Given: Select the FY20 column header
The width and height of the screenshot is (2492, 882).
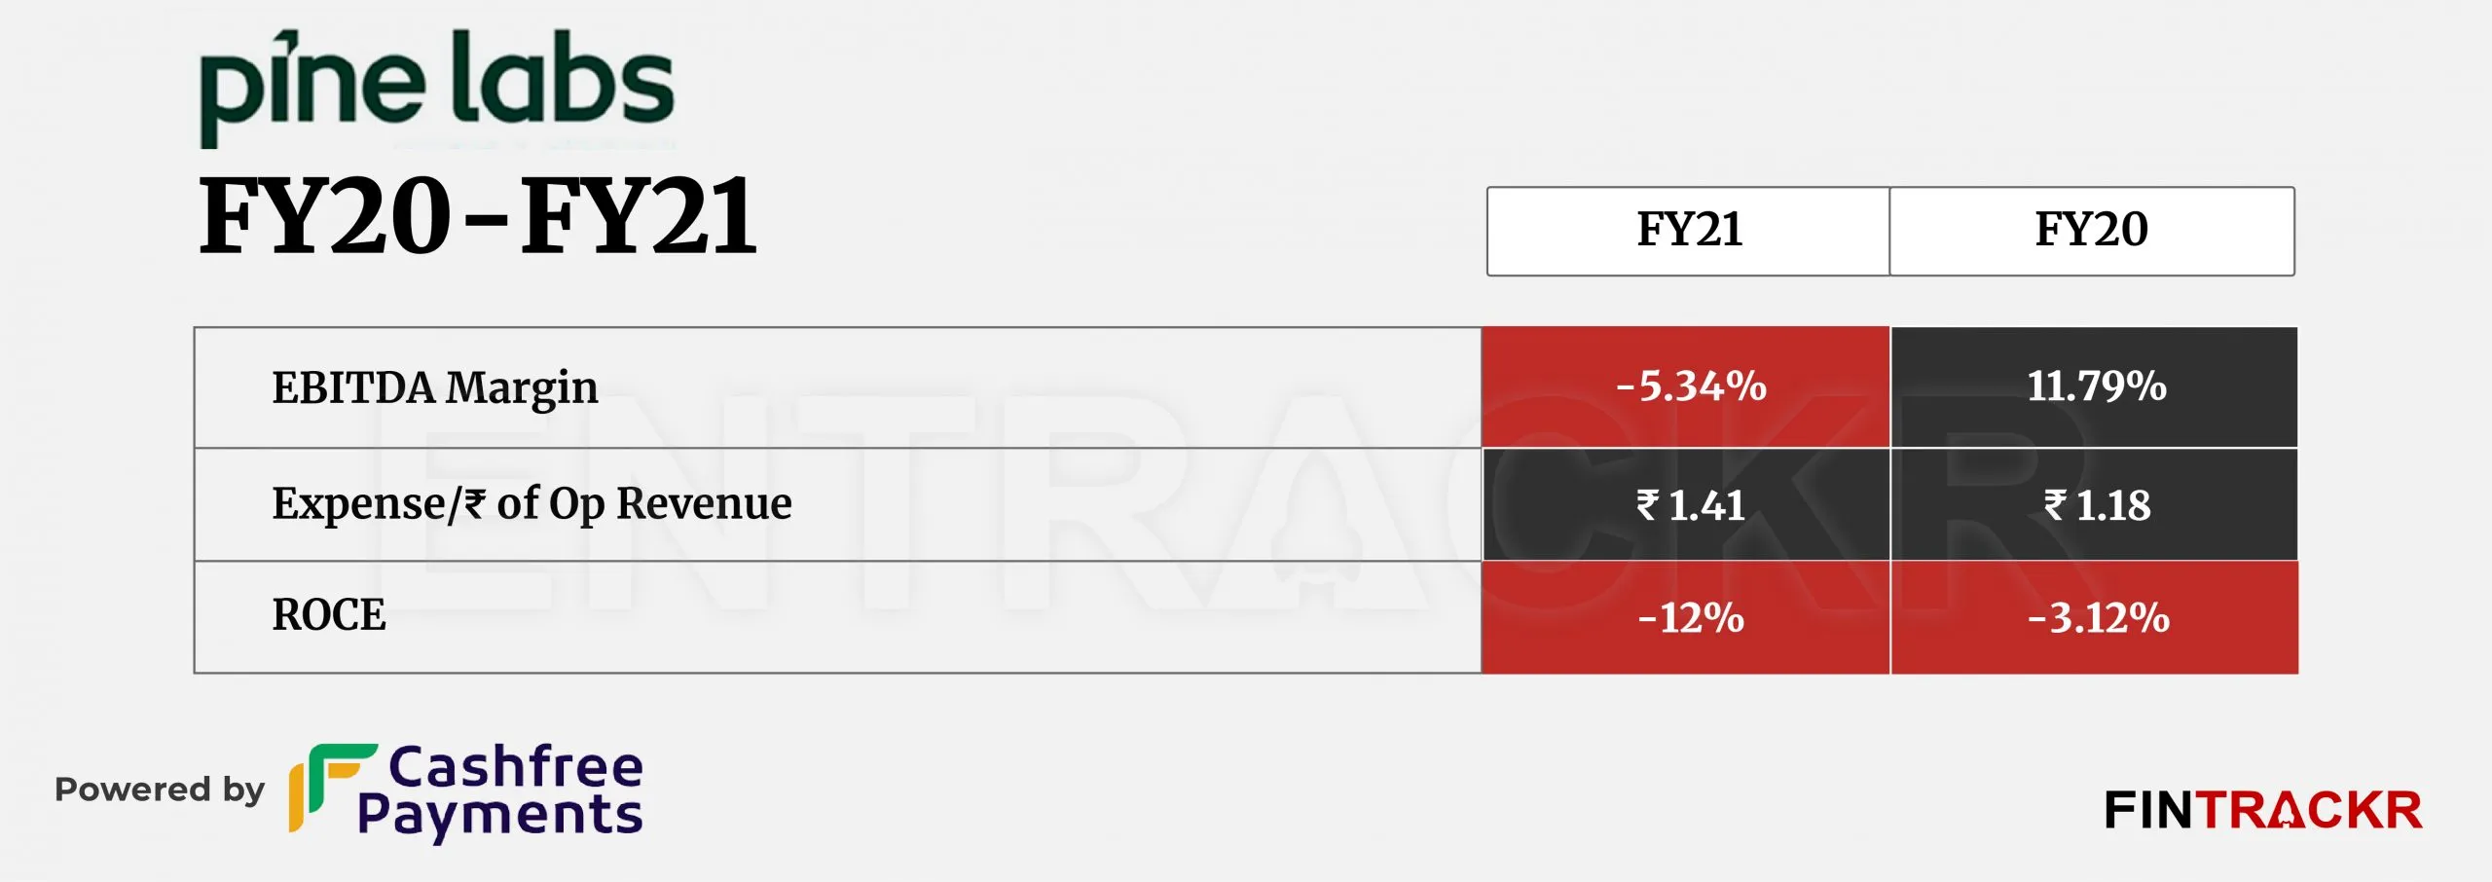Looking at the screenshot, I should click(2092, 231).
